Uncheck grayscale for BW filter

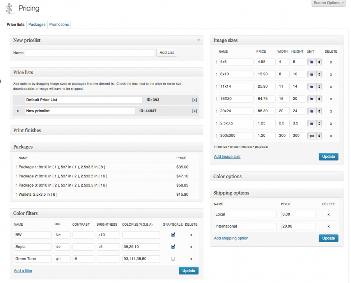(x=173, y=235)
